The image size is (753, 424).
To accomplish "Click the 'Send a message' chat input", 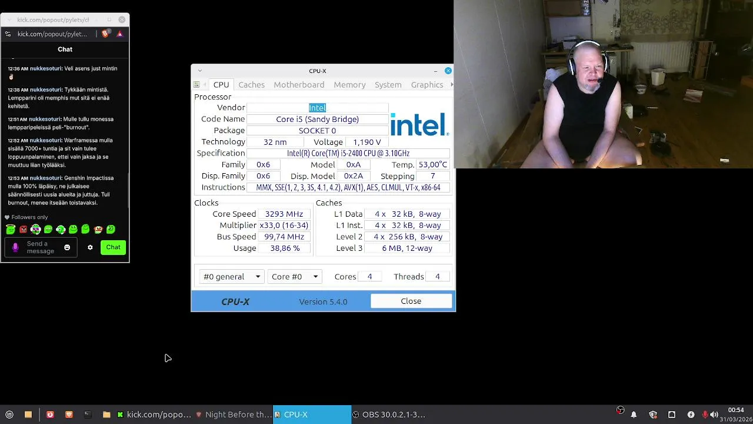I will (40, 247).
